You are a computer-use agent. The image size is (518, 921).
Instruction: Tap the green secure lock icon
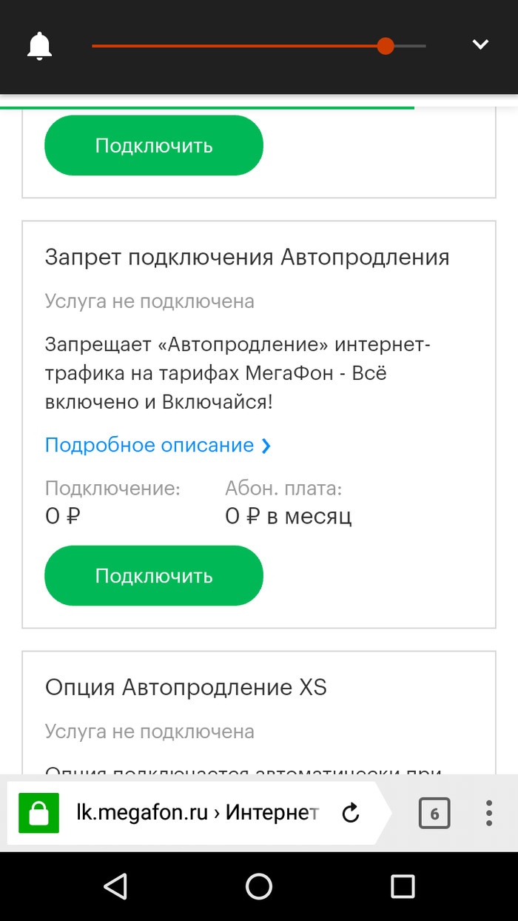click(x=38, y=814)
